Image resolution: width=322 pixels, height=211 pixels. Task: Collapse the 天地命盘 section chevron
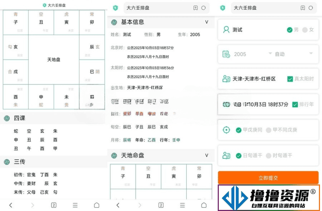coord(206,156)
